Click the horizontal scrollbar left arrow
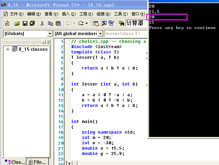The image size is (219, 165). point(69,163)
